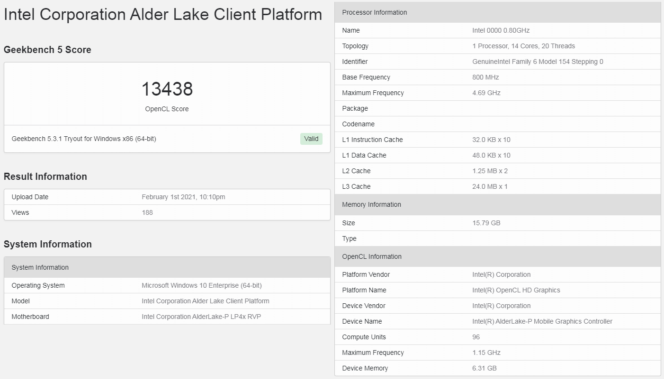The width and height of the screenshot is (664, 379).
Task: Click the Platform Vendor value 'Intel(R) Corporation'
Action: (x=502, y=274)
